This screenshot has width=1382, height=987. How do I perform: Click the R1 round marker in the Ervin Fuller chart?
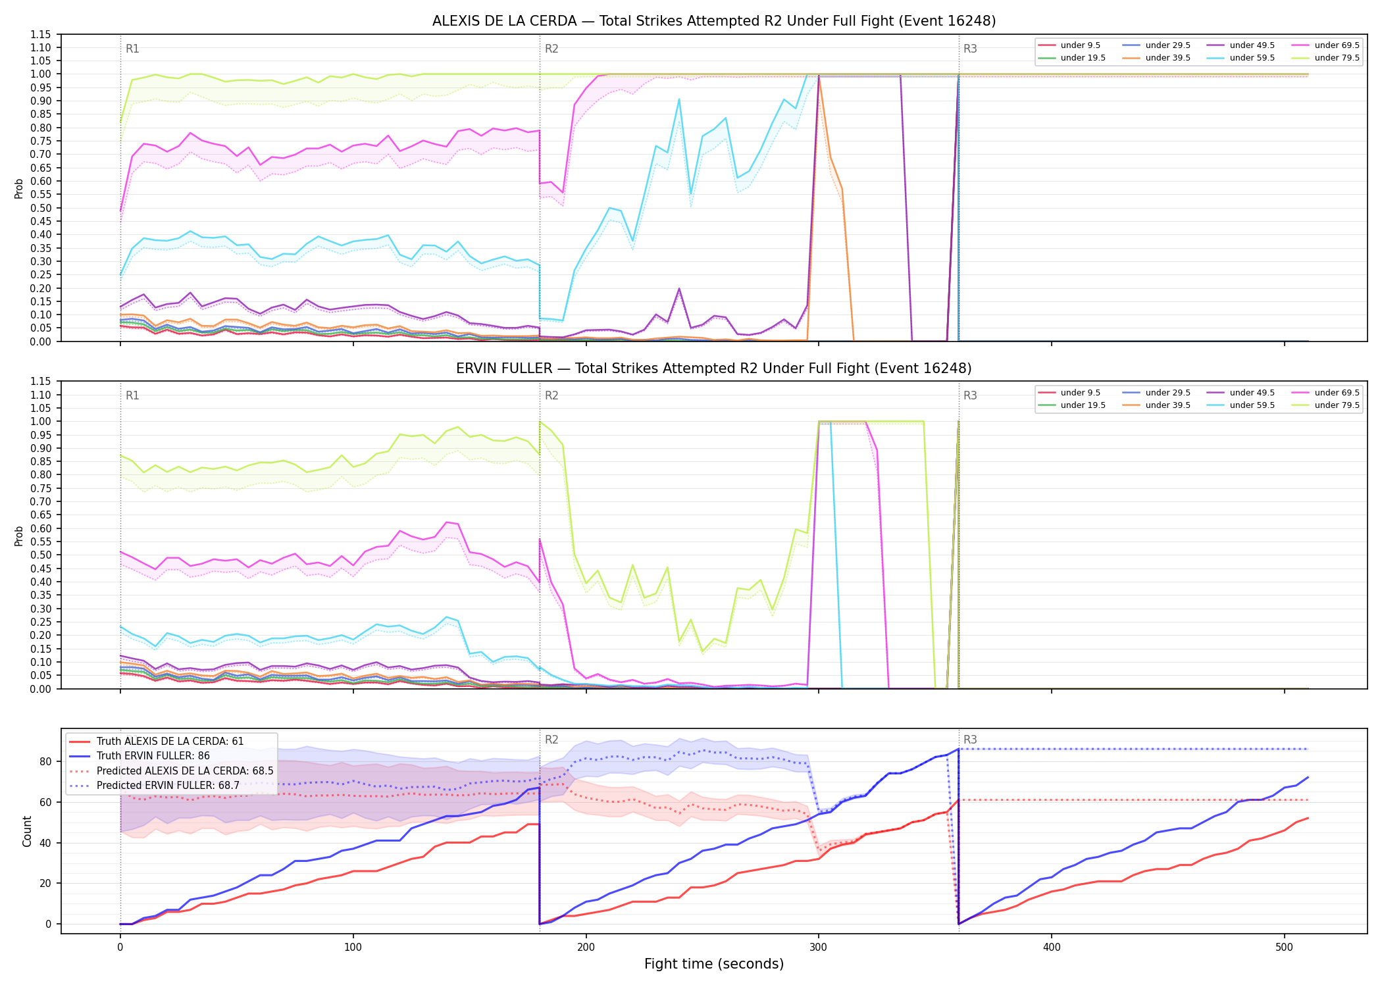click(132, 395)
